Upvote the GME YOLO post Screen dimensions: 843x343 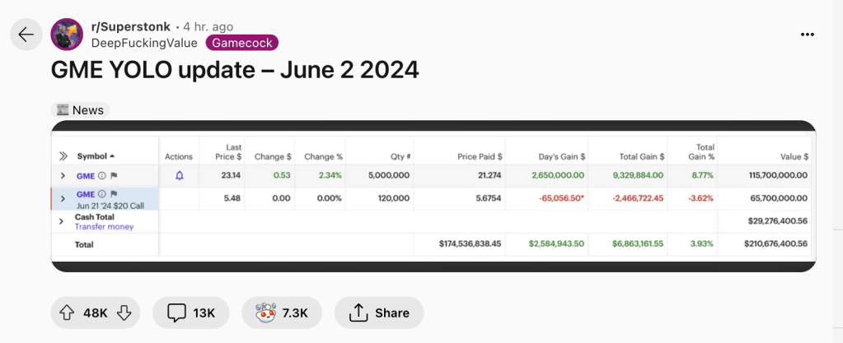click(x=68, y=313)
